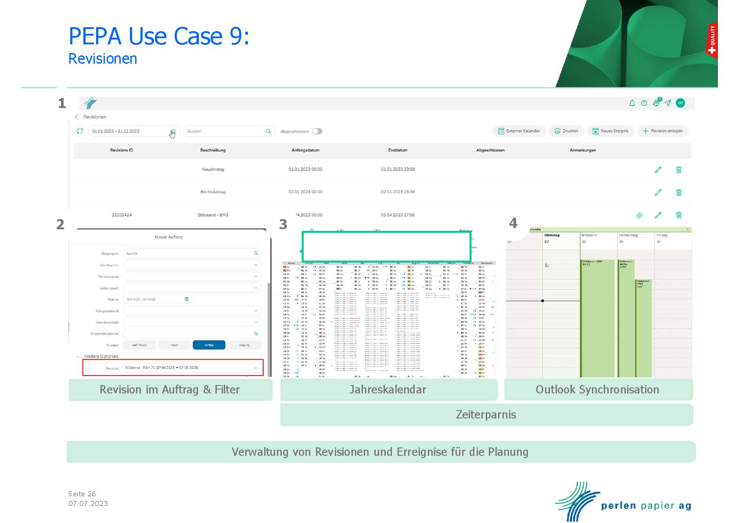Delete the Stillstand - BM2 revision
739x523 pixels.
tap(678, 215)
